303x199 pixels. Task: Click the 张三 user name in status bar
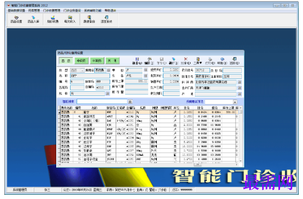pyautogui.click(x=47, y=190)
